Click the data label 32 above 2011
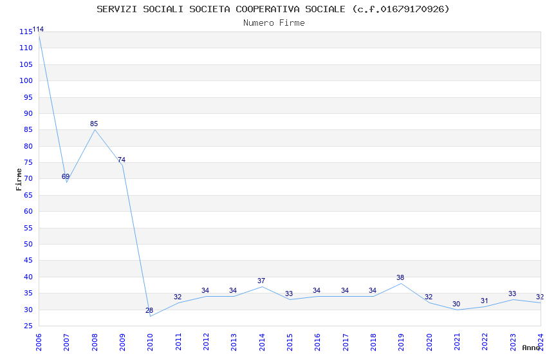Viewport: 547px width, 354px height. 178,297
